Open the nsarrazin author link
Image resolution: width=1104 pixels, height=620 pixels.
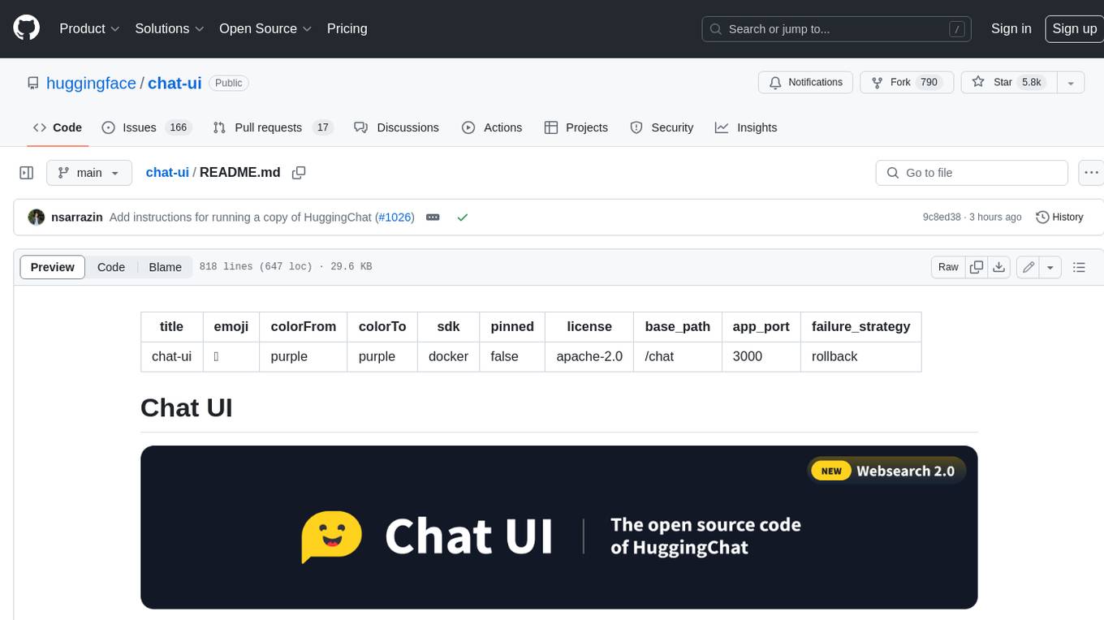tap(76, 217)
